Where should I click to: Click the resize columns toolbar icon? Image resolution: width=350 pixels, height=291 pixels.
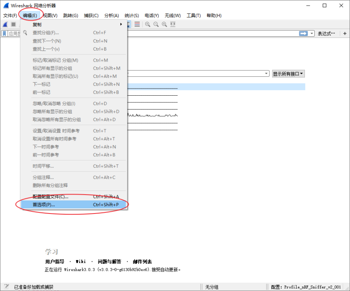pyautogui.click(x=172, y=24)
